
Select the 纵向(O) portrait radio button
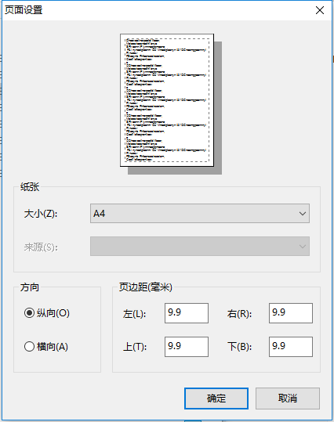coord(29,313)
